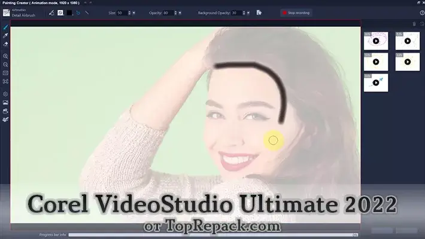Image resolution: width=425 pixels, height=239 pixels.
Task: Select the Eyedropper color picker tool
Action: (x=5, y=35)
